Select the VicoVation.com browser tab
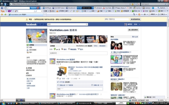The width and height of the screenshot is (169, 105). 26,14
